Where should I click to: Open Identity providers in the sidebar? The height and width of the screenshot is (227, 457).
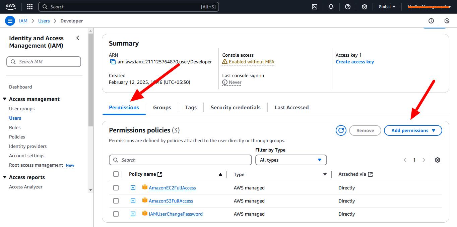[28, 146]
